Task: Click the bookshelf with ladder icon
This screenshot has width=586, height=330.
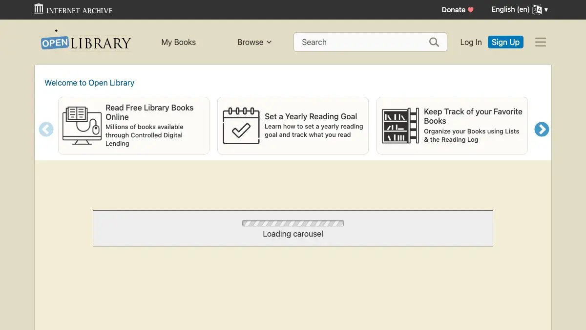Action: (400, 126)
